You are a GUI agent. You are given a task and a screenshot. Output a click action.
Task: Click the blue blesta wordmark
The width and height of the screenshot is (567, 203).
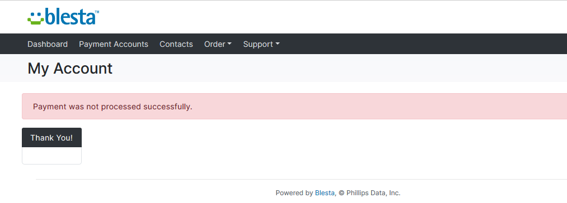[70, 17]
